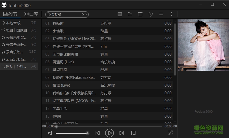
Task: Click the radio antenna icon beside 电台
Action: click(x=3, y=30)
